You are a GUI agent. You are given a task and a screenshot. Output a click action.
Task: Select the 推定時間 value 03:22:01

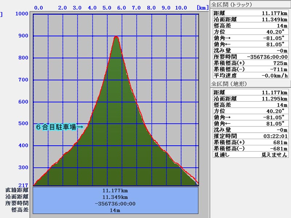point(276,136)
